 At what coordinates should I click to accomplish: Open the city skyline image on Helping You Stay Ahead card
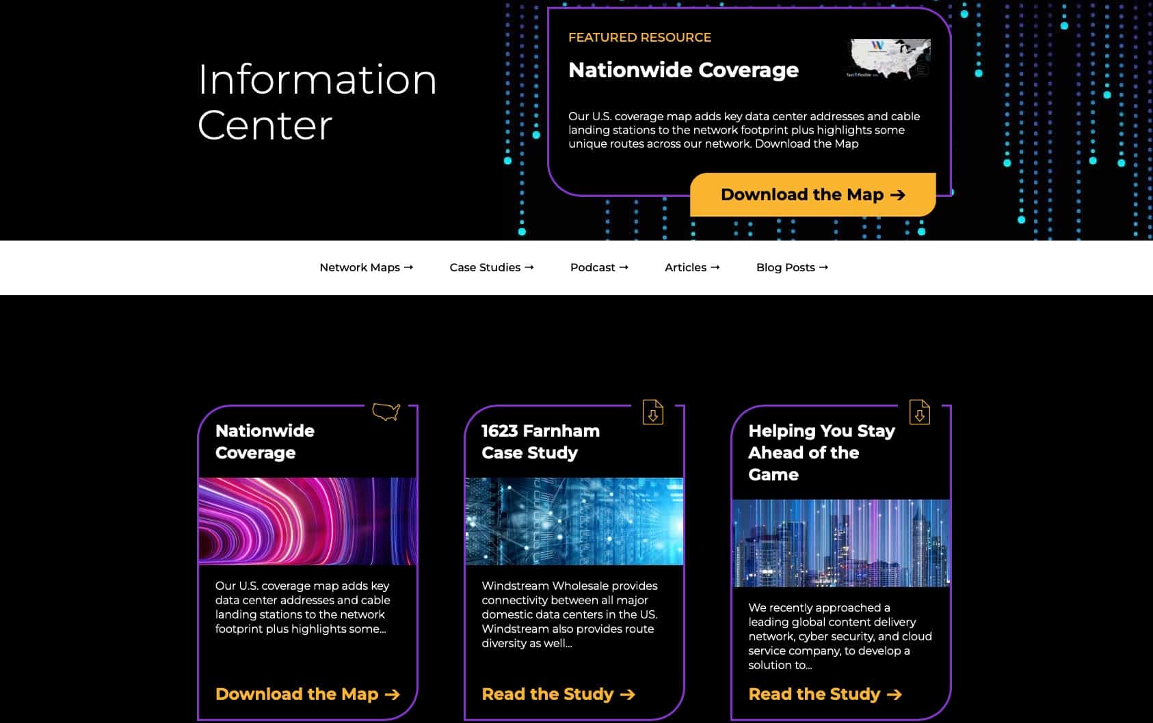coord(840,543)
